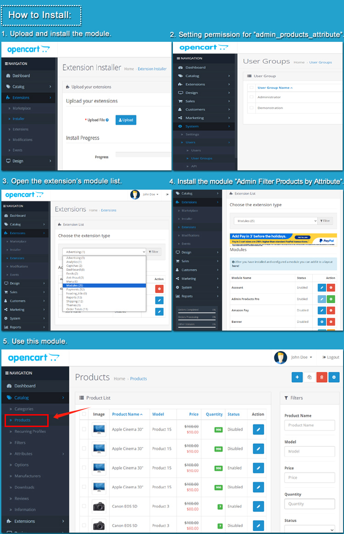Click the PayPal Pay in 3 banner ad
344x534 pixels.
click(x=283, y=239)
